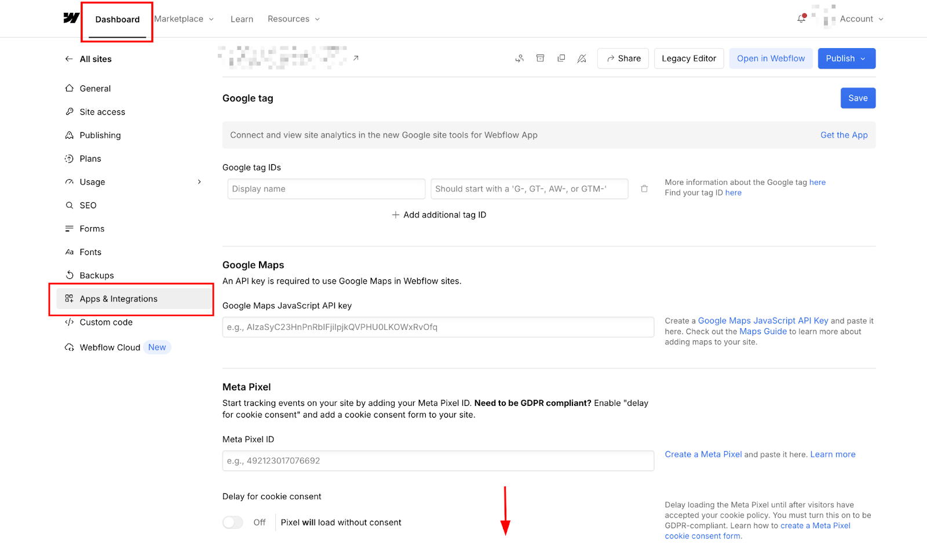Click the transfer site icon in toolbar

click(x=520, y=59)
